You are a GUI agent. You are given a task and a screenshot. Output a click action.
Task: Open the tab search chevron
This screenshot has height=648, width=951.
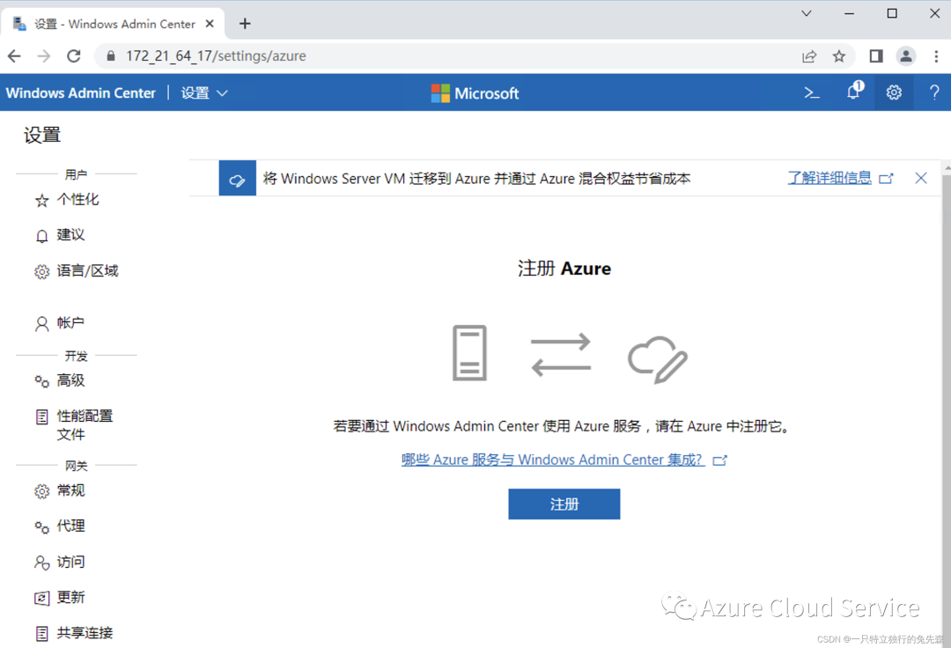tap(806, 13)
